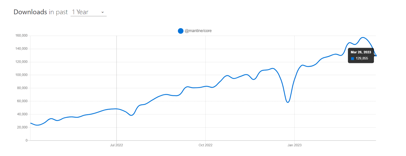
Task: Click the 'Downloads' heading text
Action: 30,12
